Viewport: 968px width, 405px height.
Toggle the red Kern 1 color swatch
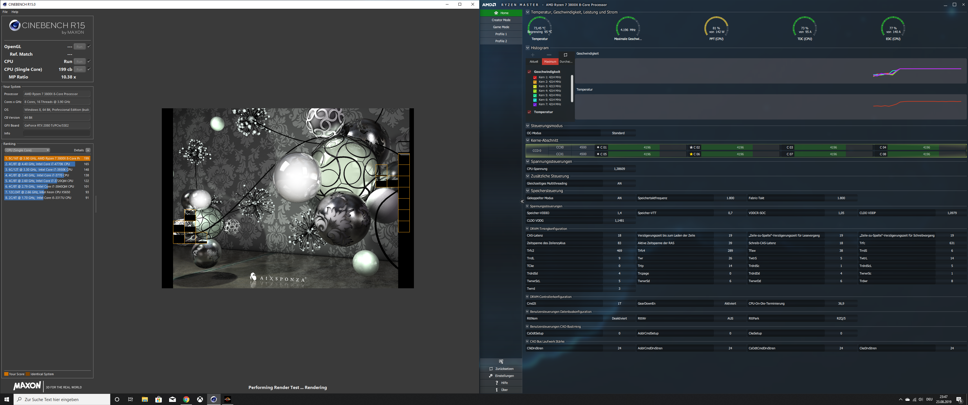(x=535, y=77)
